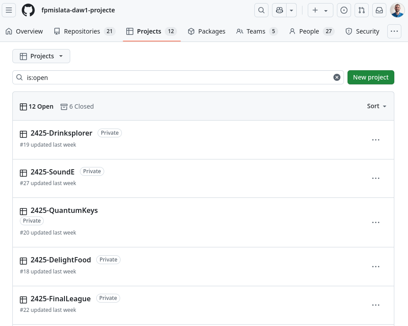Switch to the Repositories tab
The height and width of the screenshot is (326, 408).
[x=84, y=31]
